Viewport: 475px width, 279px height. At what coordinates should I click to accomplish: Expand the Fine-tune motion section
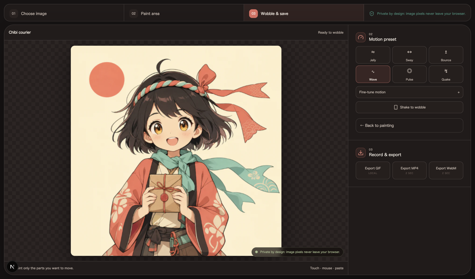tap(409, 92)
